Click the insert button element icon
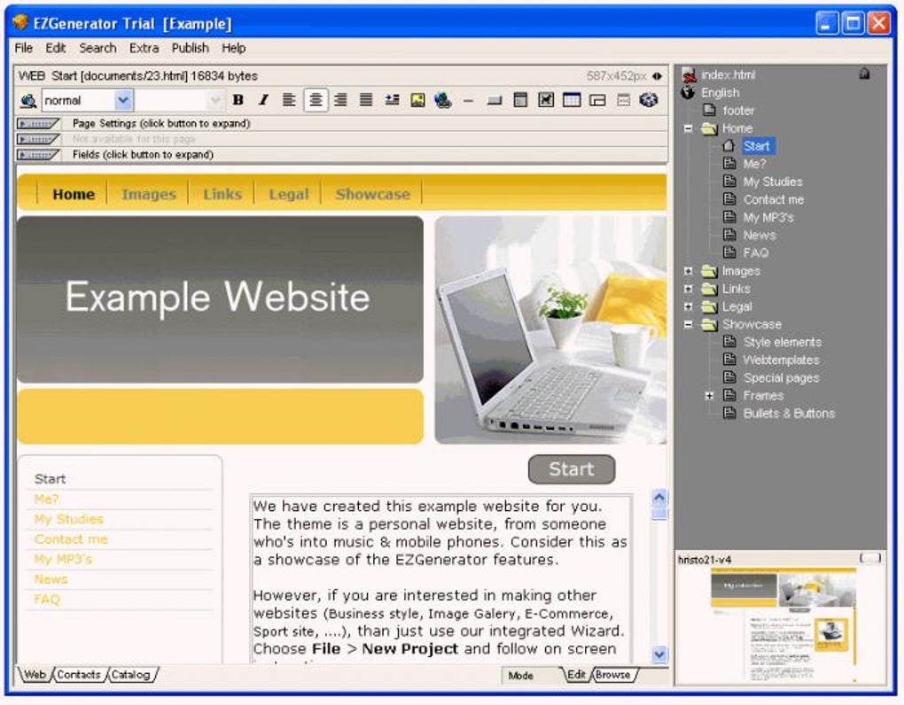The image size is (904, 705). click(494, 101)
